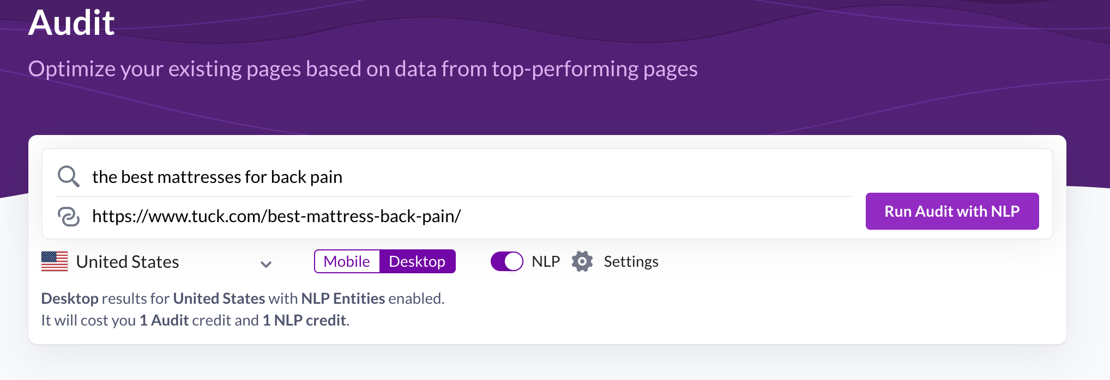The width and height of the screenshot is (1110, 380).
Task: Click the United States flag icon
Action: (55, 261)
